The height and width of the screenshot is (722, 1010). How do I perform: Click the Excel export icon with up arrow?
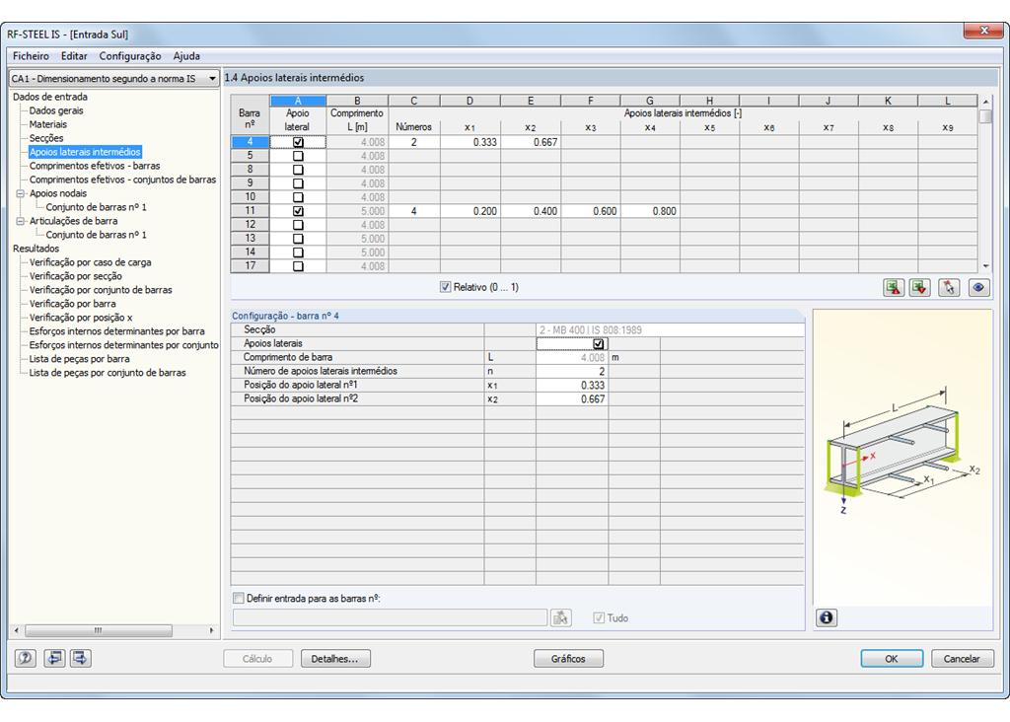pos(894,287)
